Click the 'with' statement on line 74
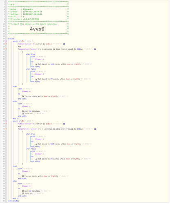This screenshot has height=204, width=170. coord(20,184)
